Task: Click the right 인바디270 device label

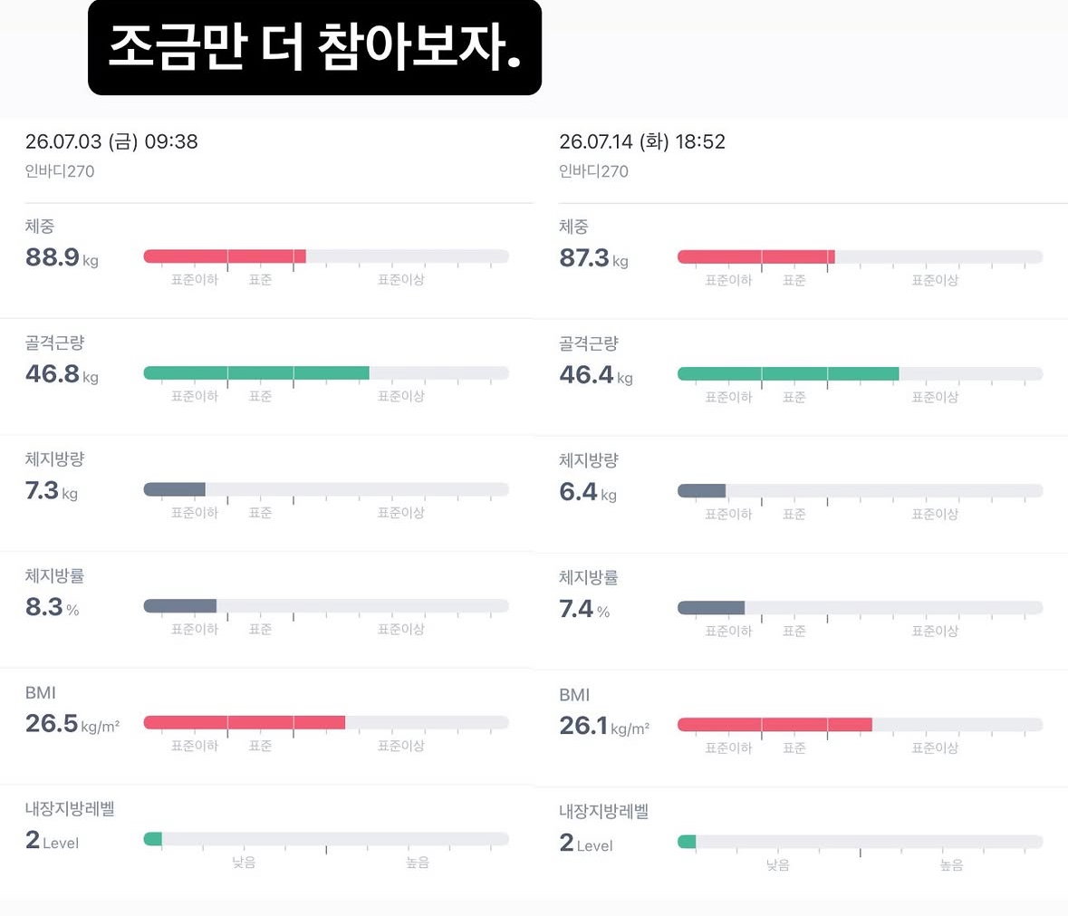Action: [x=594, y=171]
